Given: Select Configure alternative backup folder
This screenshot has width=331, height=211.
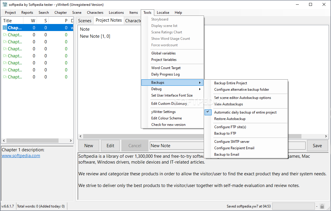Looking at the screenshot, I should pyautogui.click(x=246, y=90).
